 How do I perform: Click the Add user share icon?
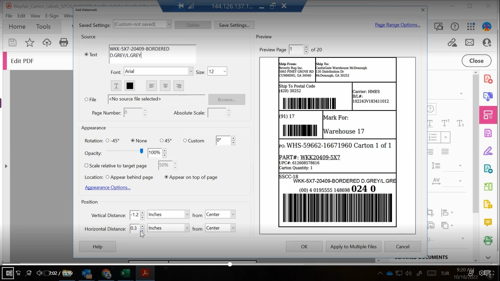tap(487, 42)
